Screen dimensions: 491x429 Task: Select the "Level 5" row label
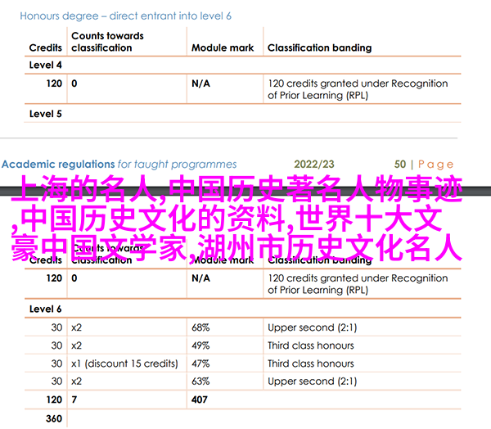click(45, 114)
